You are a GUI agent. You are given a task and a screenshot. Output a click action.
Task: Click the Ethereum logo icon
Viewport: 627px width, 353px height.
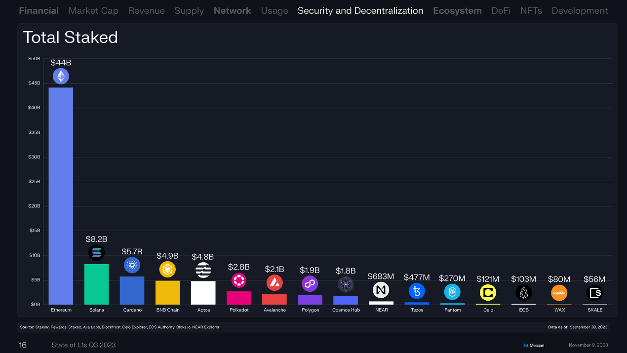pyautogui.click(x=61, y=76)
